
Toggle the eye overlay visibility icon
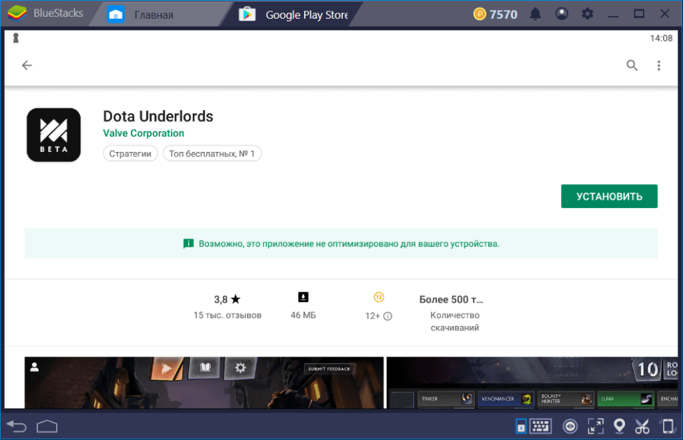coord(570,426)
